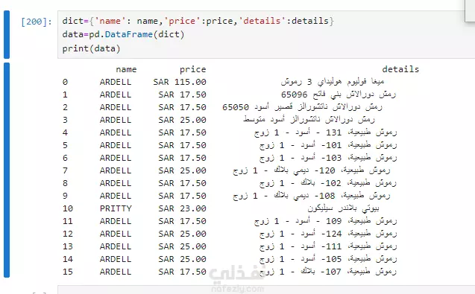This screenshot has width=475, height=294.
Task: Click the name column header in output
Action: pyautogui.click(x=126, y=69)
